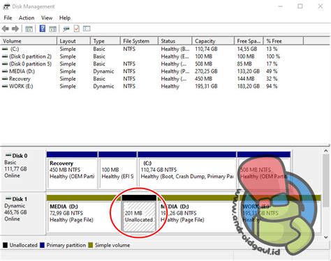Sort by the Volume column header
This screenshot has width=331, height=261.
coord(29,41)
